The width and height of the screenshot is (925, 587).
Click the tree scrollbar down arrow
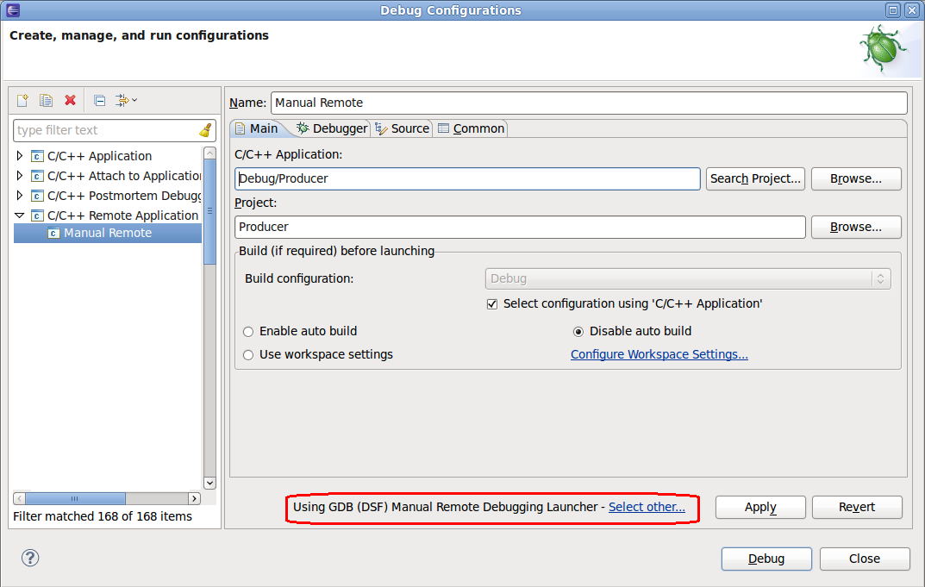pyautogui.click(x=209, y=483)
